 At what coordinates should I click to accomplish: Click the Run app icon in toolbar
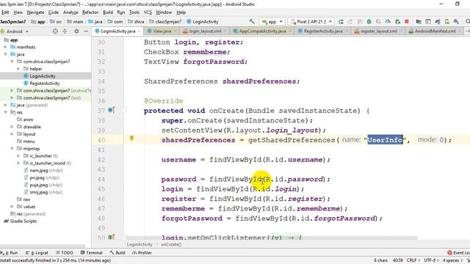pos(341,21)
